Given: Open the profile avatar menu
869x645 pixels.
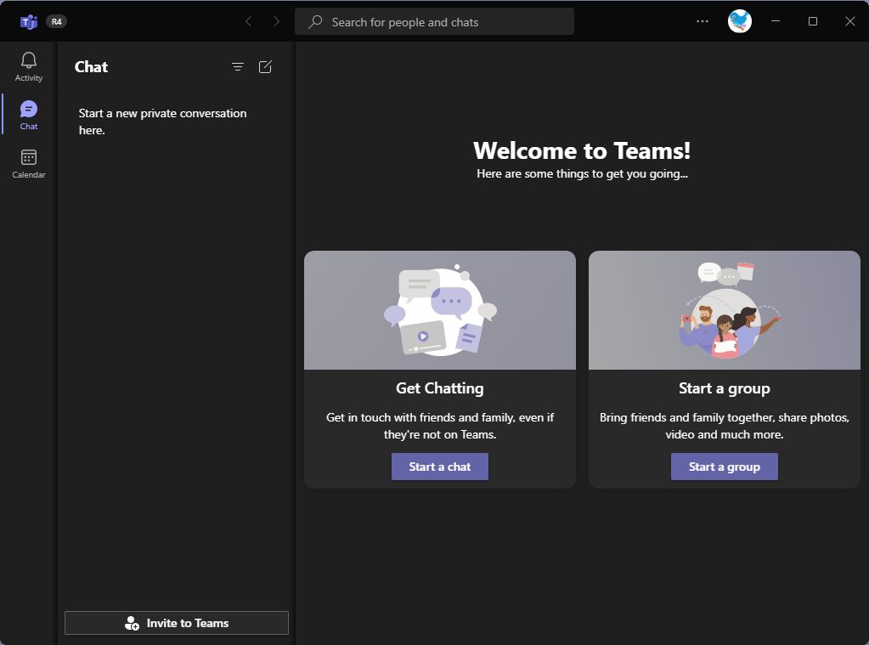Looking at the screenshot, I should pos(739,21).
